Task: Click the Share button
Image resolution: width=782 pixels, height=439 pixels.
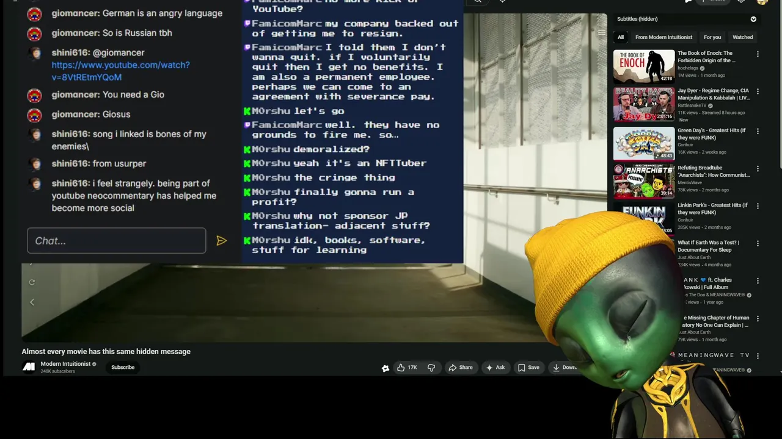Action: point(461,367)
